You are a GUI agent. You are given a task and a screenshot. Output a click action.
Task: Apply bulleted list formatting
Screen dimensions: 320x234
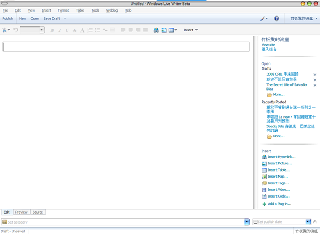97,30
